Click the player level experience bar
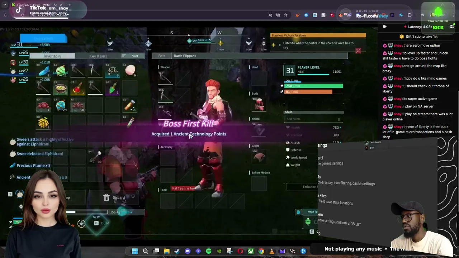This screenshot has height=258, width=459. (x=313, y=75)
